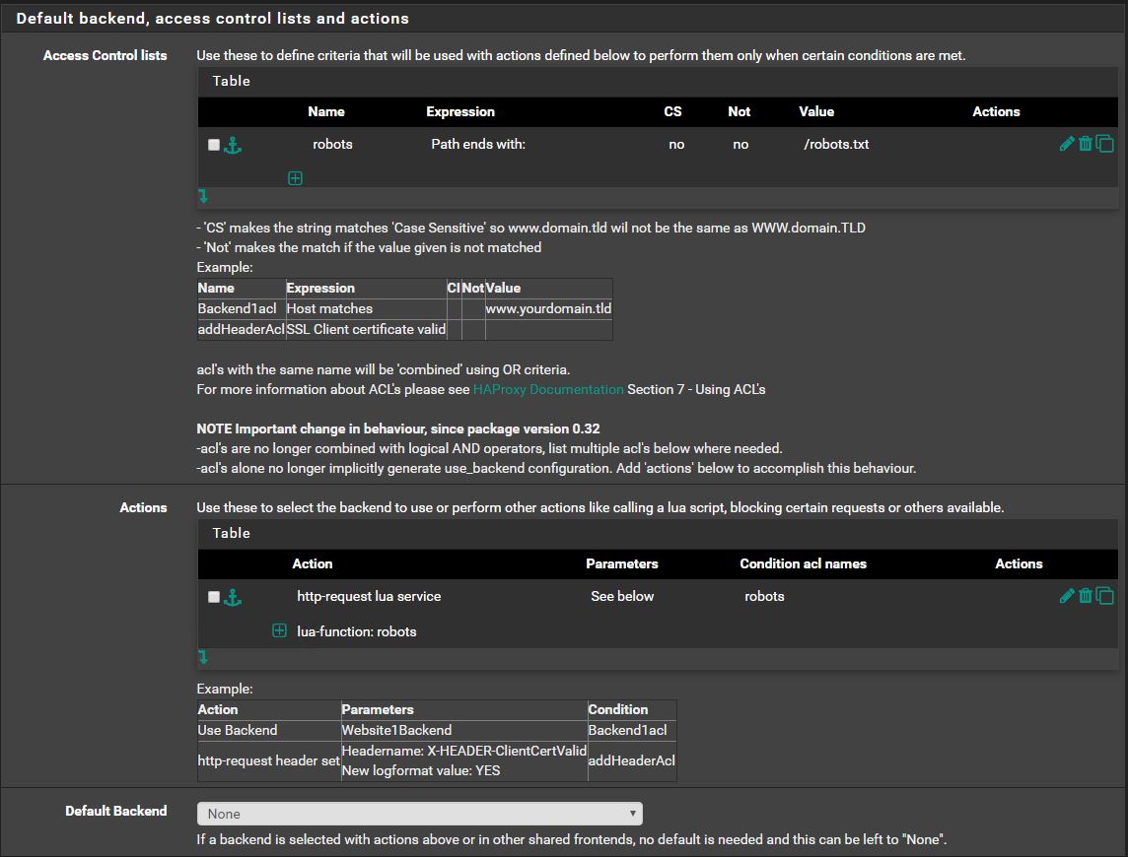
Task: Edit the robots ACL entry with the pencil icon
Action: point(1066,144)
